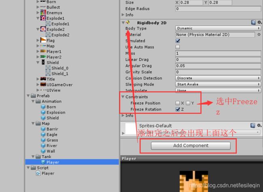Click the Angular Drag value 0.05

point(218,66)
